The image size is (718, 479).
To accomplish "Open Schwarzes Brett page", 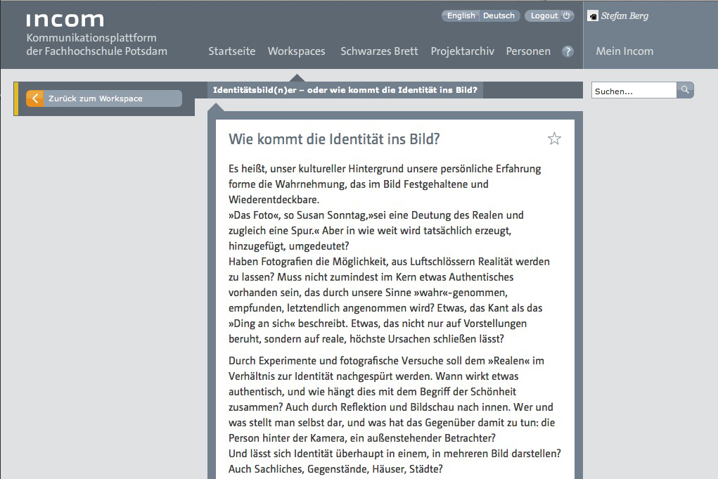I will pos(379,51).
